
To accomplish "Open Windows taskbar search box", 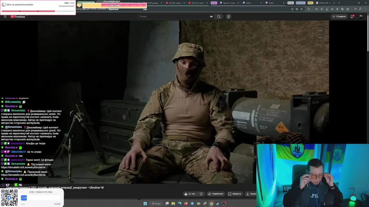I will coord(156,204).
